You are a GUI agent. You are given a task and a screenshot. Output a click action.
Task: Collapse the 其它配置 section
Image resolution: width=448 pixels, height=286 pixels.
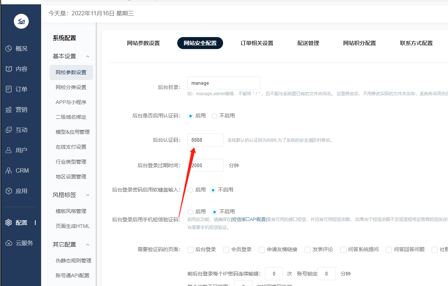coord(88,245)
